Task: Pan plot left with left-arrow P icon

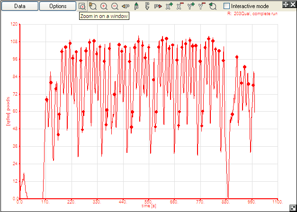Action: (126, 6)
